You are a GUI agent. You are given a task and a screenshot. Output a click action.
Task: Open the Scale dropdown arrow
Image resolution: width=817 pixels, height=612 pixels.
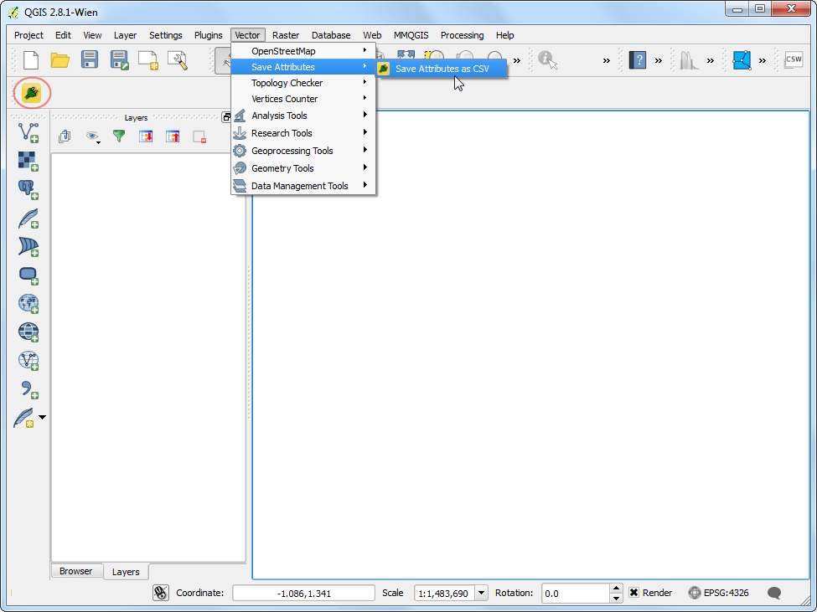pyautogui.click(x=482, y=593)
